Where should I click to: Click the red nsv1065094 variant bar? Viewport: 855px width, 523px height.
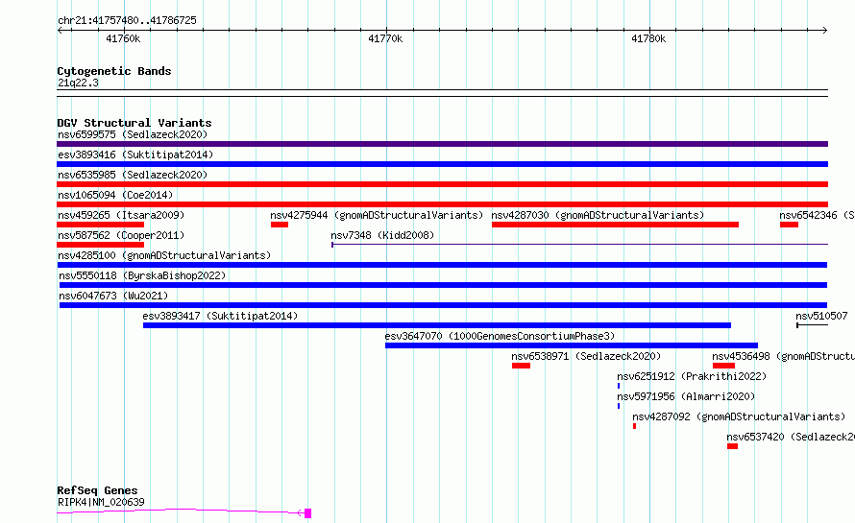point(442,204)
